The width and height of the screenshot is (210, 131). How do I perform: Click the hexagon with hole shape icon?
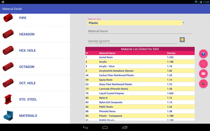point(8,50)
